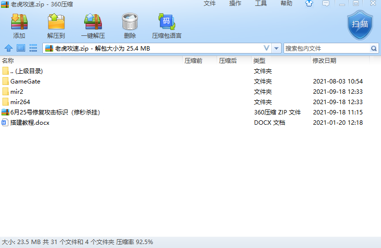
Task: Open the path history V dropdown
Action: click(x=267, y=49)
